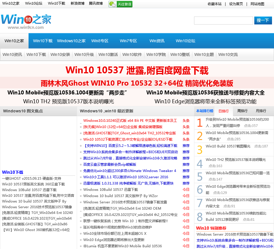Open 腾讯微博 link in top bar

click(96, 3)
